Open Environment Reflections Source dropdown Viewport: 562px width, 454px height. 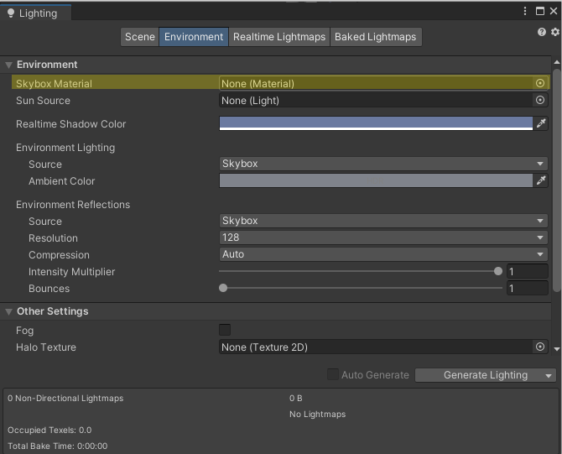[x=383, y=221]
